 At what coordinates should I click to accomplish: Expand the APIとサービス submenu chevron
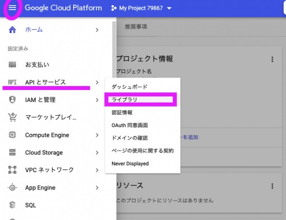click(97, 83)
